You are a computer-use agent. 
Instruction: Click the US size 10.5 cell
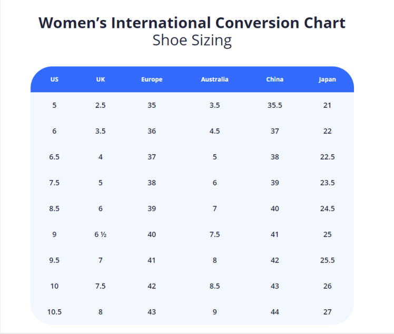[x=54, y=312]
